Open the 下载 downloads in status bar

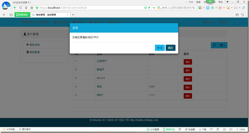(203, 129)
